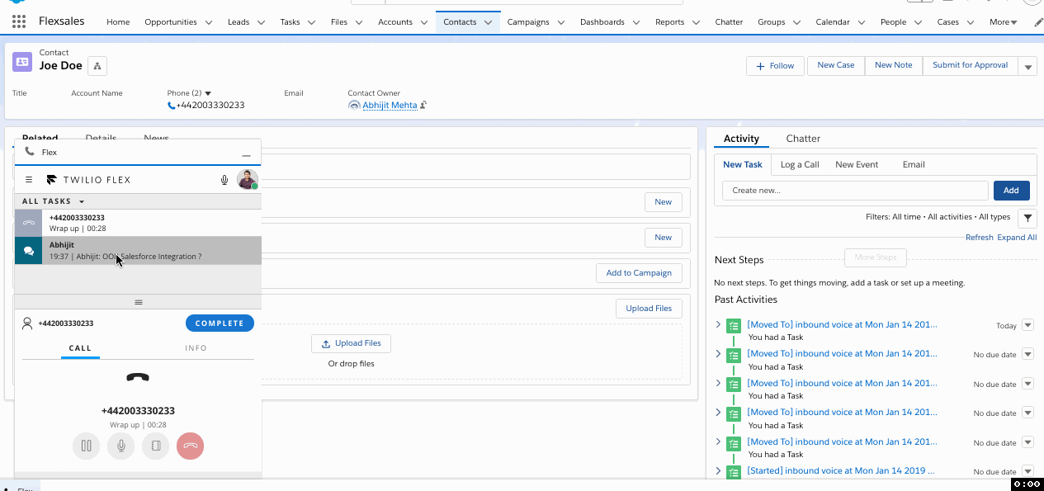Toggle the Flex header microphone
Image resolution: width=1044 pixels, height=491 pixels.
tap(224, 180)
